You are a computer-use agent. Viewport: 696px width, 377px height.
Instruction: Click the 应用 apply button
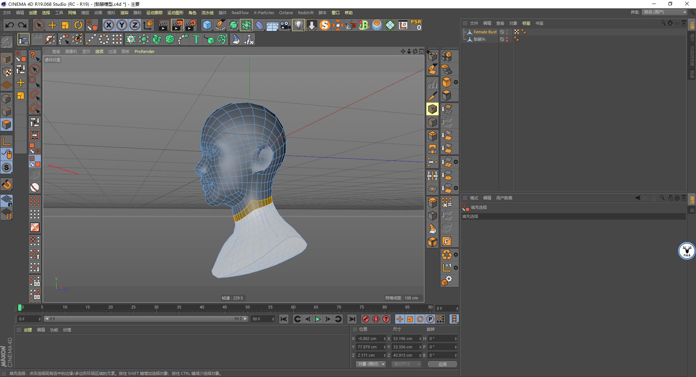[442, 364]
